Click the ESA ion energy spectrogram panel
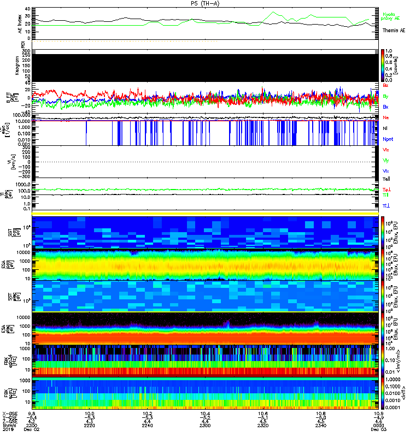410x437 pixels. [205, 264]
